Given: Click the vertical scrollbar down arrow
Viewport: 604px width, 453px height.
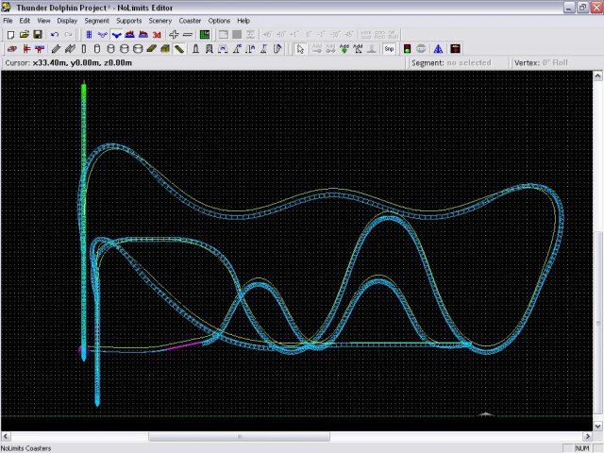Looking at the screenshot, I should (x=597, y=426).
